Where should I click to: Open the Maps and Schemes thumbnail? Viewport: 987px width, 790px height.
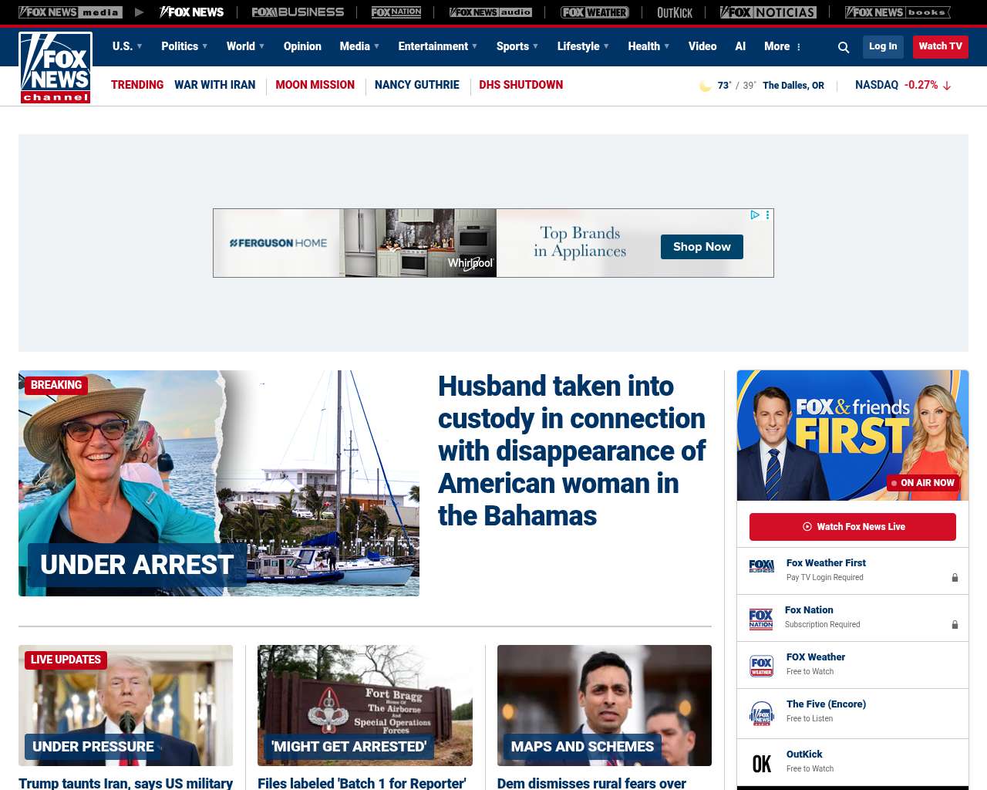[605, 705]
